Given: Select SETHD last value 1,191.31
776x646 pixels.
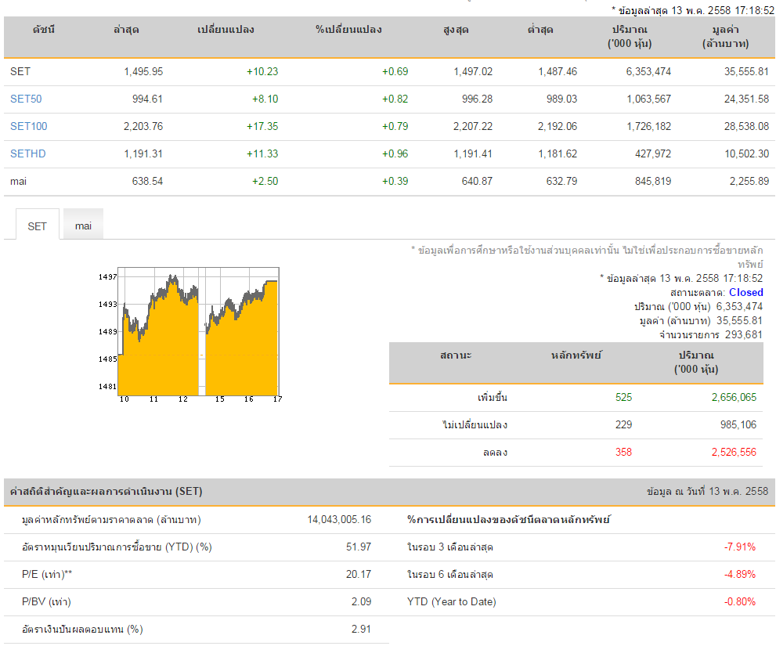Looking at the screenshot, I should coord(143,154).
